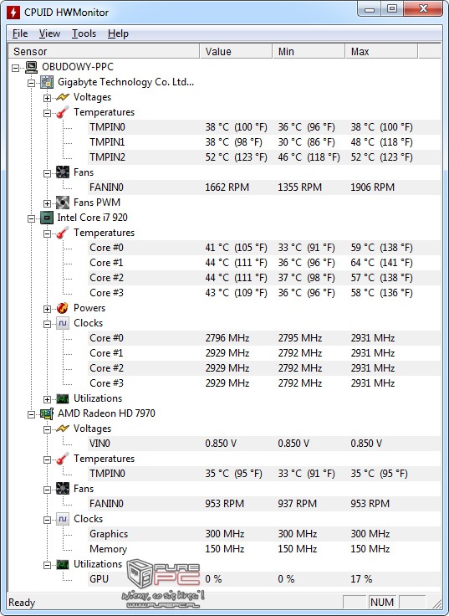Select the motherboard TMPIN2 temperature row
The height and width of the screenshot is (616, 449).
[x=263, y=157]
